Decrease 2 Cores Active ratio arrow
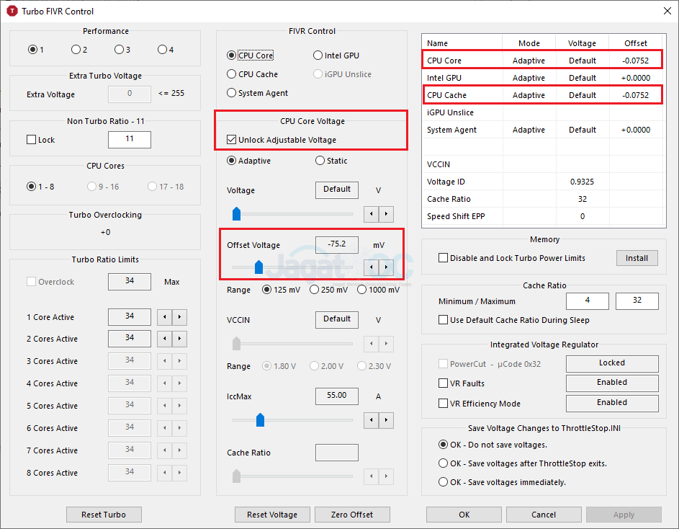This screenshot has width=679, height=529. 165,339
